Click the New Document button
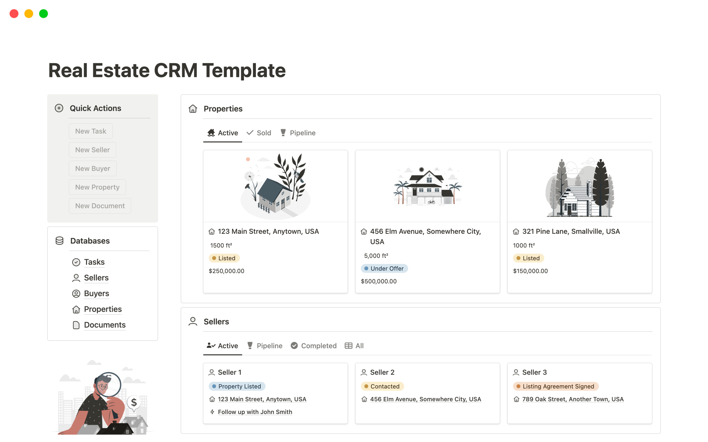The height and width of the screenshot is (442, 708). tap(100, 206)
